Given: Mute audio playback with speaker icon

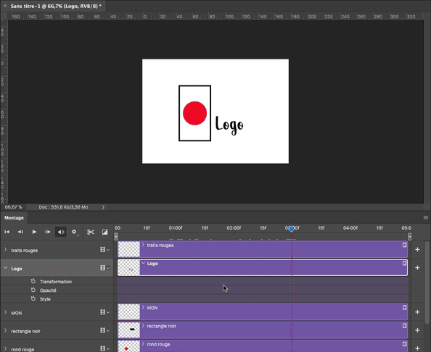Looking at the screenshot, I should (61, 232).
